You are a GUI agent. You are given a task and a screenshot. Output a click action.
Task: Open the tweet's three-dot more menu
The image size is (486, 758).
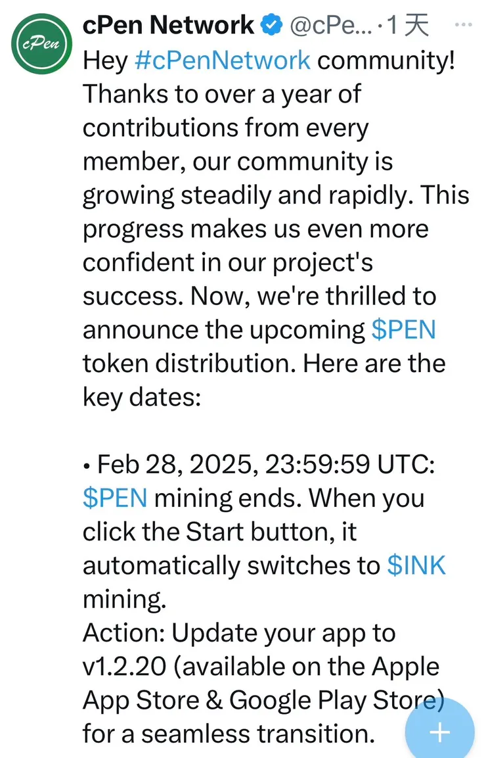tap(464, 25)
